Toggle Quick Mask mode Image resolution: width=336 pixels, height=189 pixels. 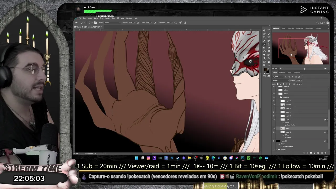tap(264, 76)
